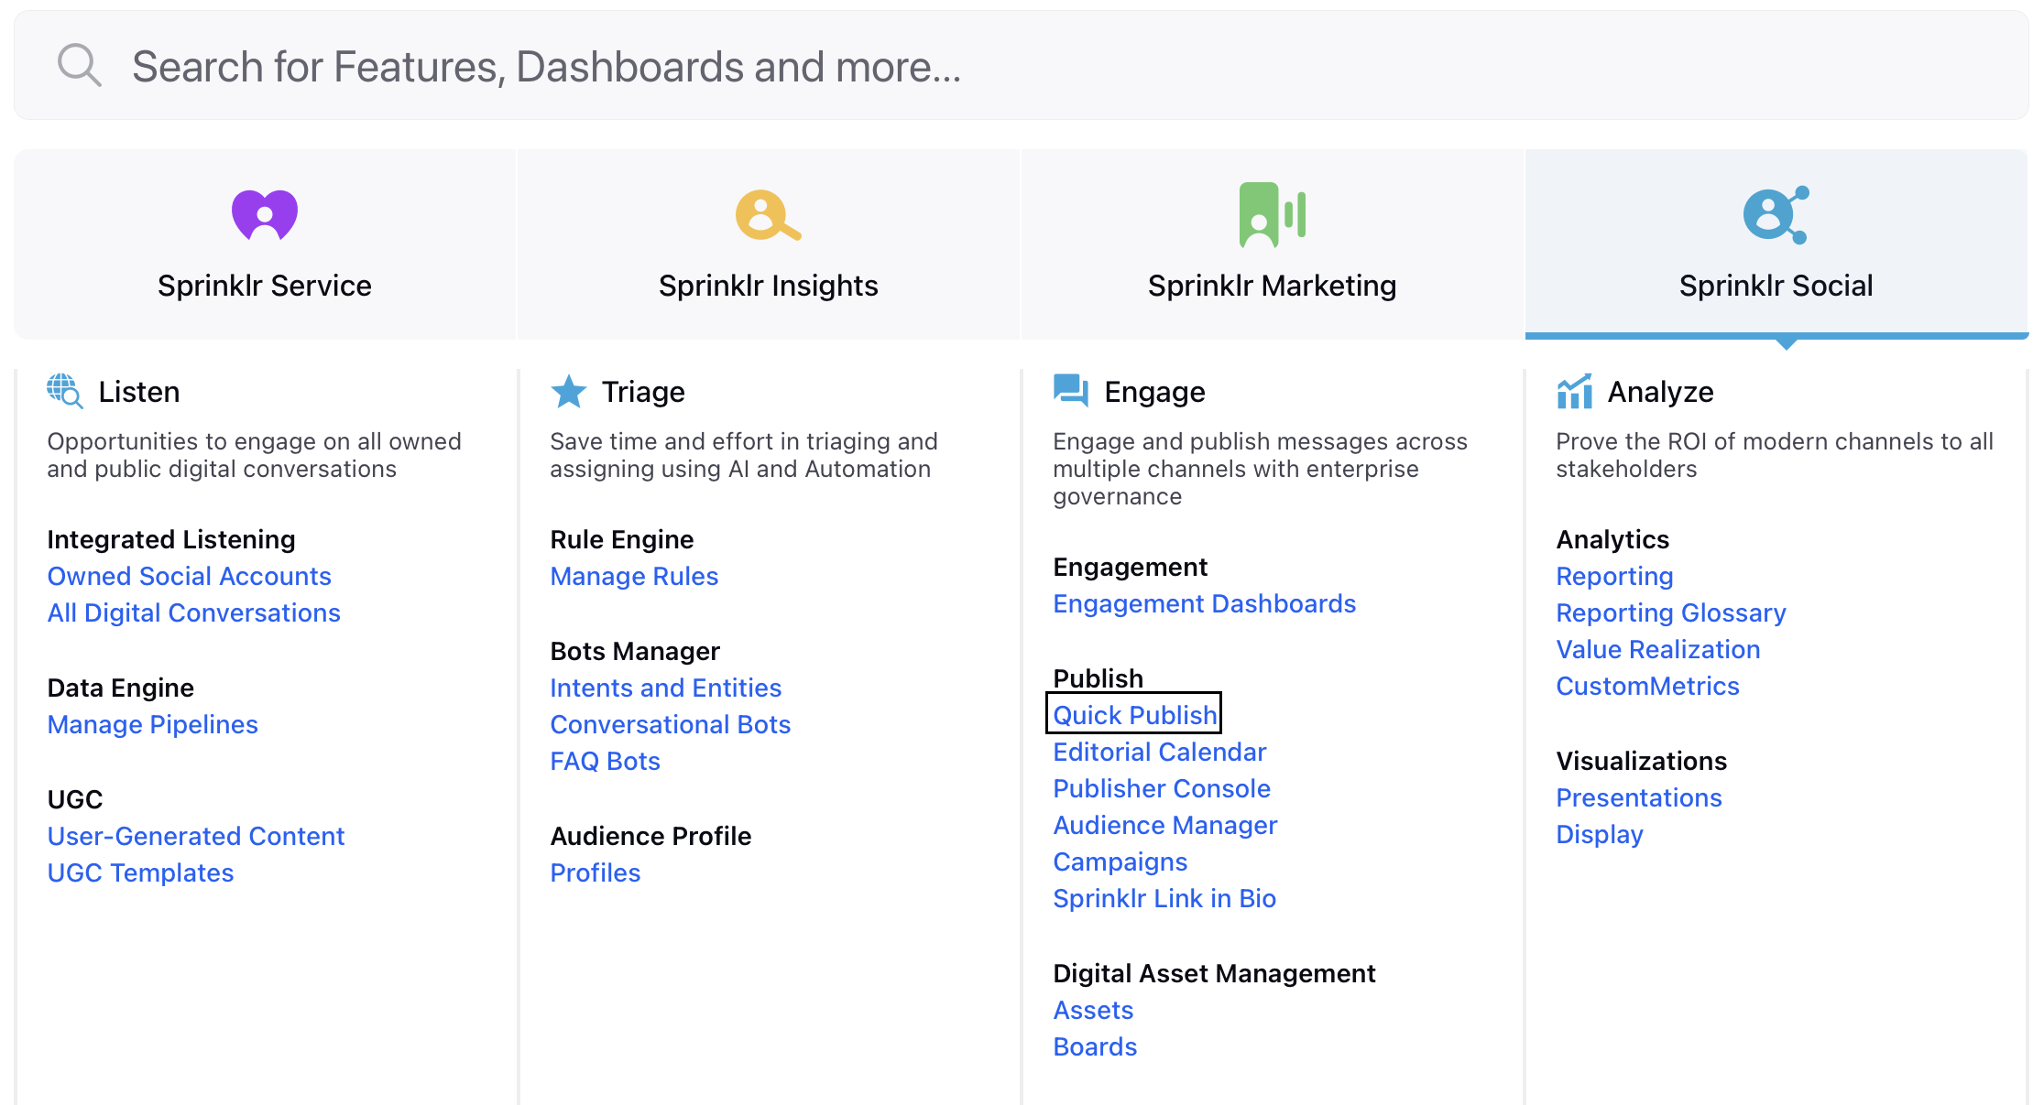Click the Digital Asset Management subheading
Viewport: 2044px width, 1105px height.
1214,973
